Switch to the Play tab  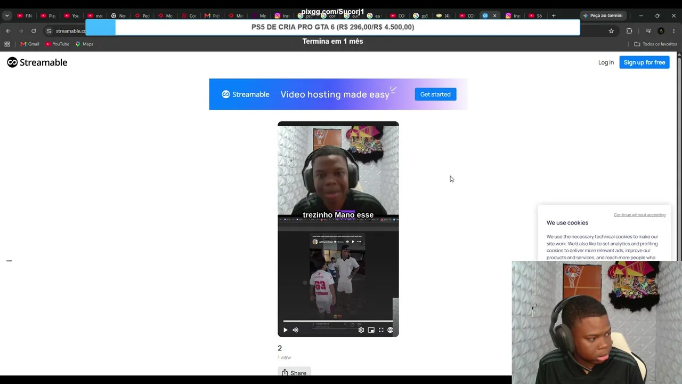(x=48, y=15)
